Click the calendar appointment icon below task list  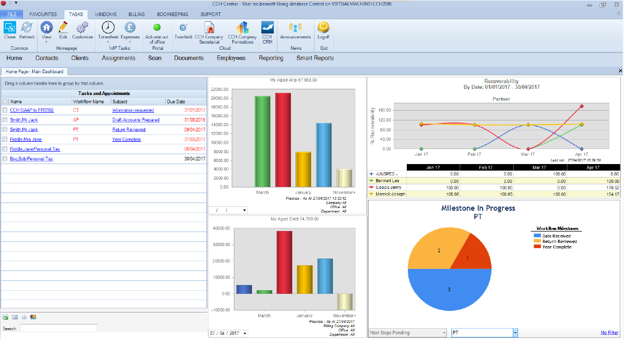point(15,317)
